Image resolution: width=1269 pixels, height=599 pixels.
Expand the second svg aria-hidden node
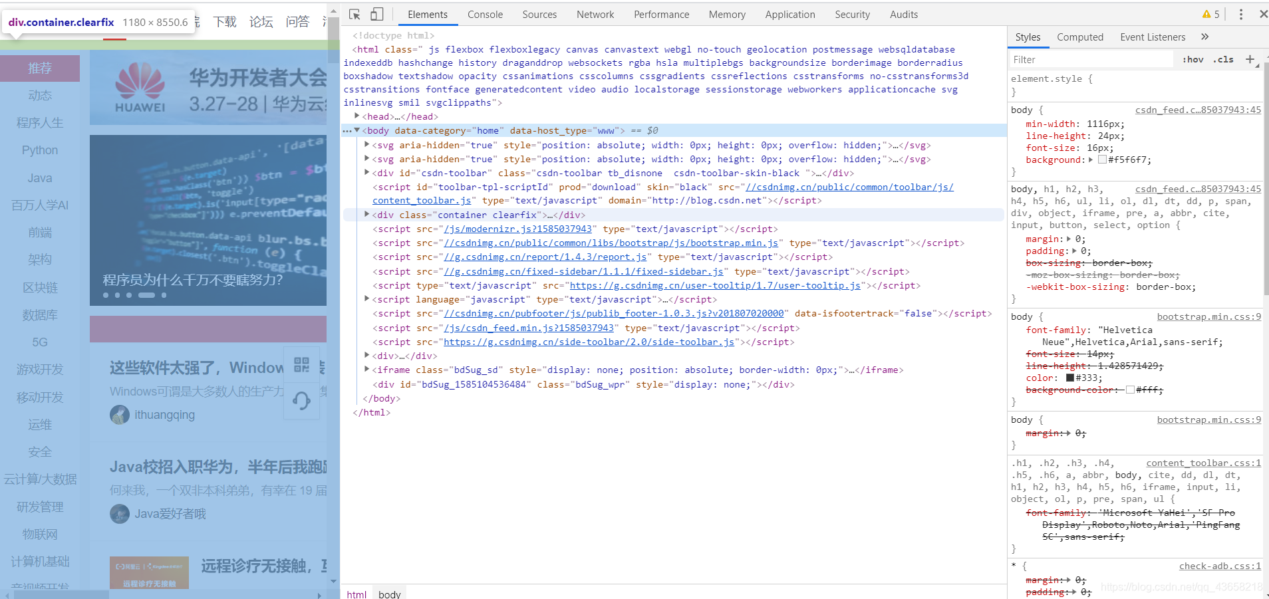(366, 159)
